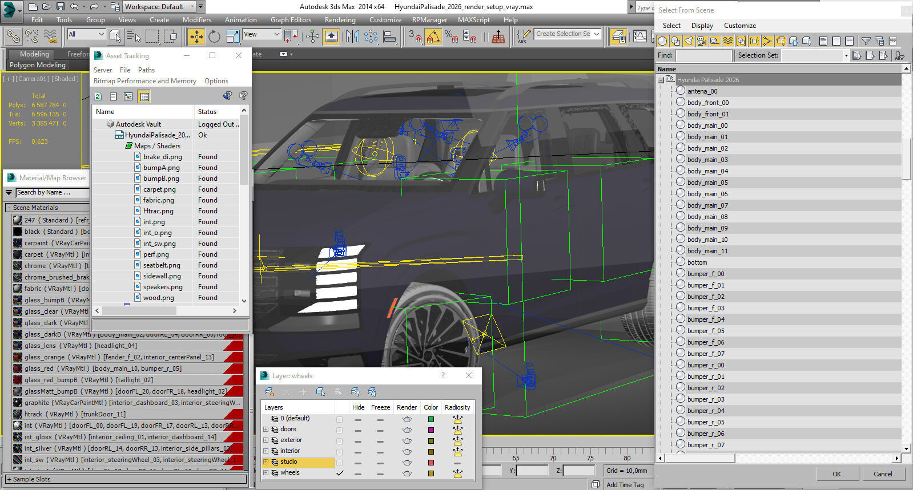Toggle Angle Snap in main toolbar
The width and height of the screenshot is (913, 490).
click(433, 37)
